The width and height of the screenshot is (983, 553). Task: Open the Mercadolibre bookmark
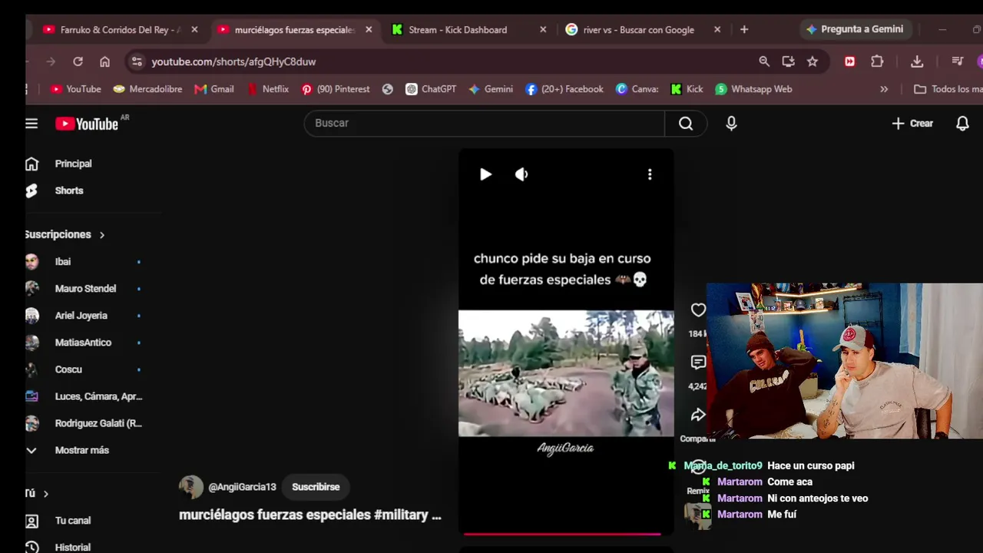147,89
